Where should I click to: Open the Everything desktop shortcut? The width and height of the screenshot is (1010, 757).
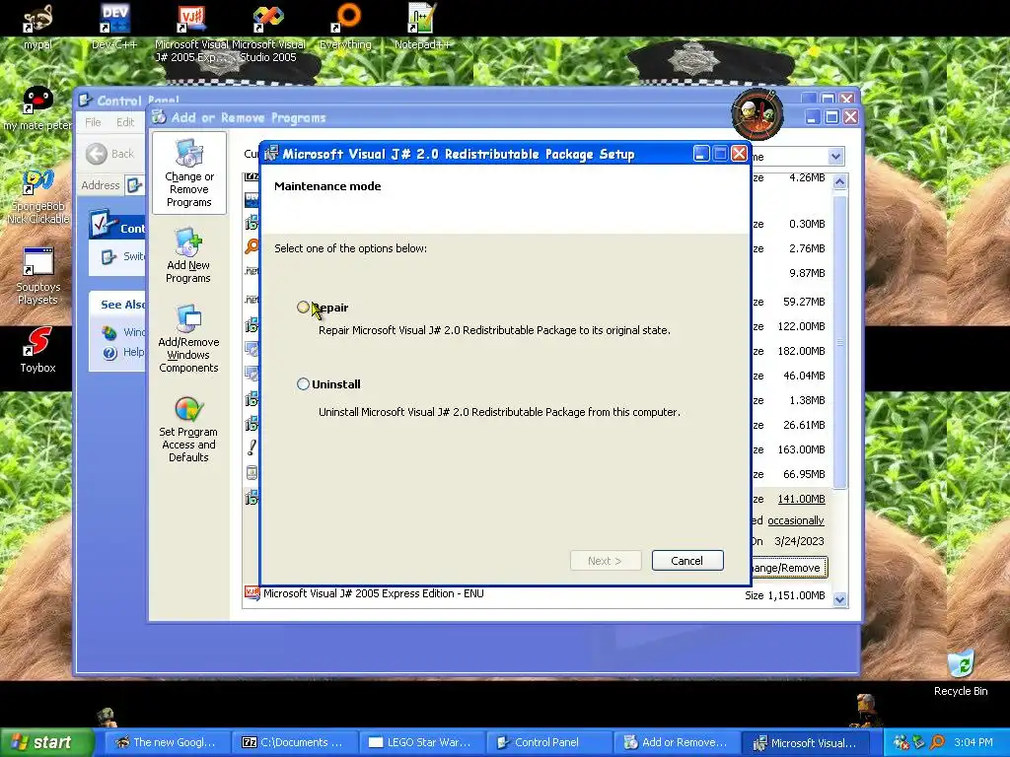click(x=346, y=28)
